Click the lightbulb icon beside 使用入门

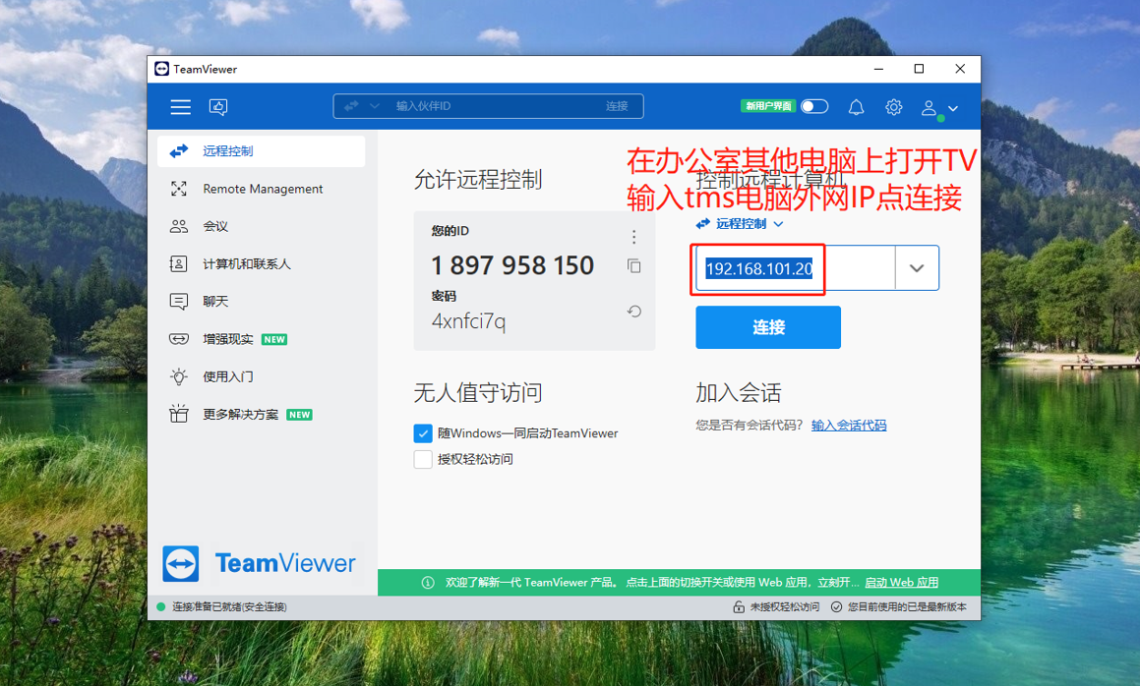179,376
